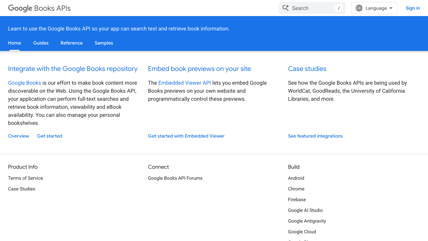Click the 'Product Info' footer heading
This screenshot has width=428, height=241.
pyautogui.click(x=23, y=167)
